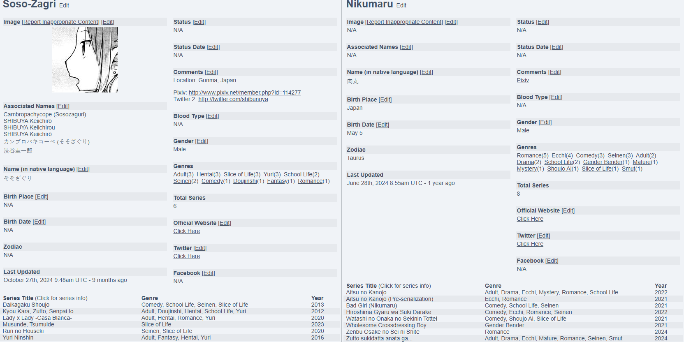Edit Soso-Zagri Gender field

[x=202, y=141]
